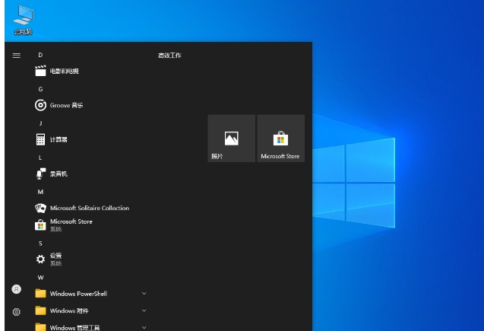Click the 照片 photos tile
Screen dimensions: 484x331
tap(231, 138)
